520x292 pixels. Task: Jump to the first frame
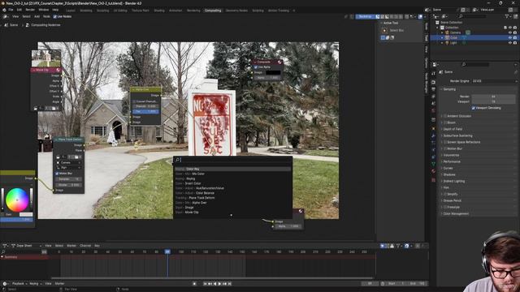pyautogui.click(x=205, y=284)
